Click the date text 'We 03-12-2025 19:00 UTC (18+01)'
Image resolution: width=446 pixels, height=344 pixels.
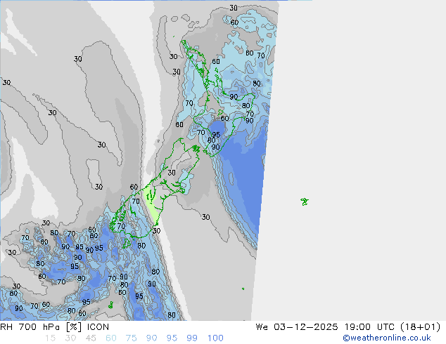coord(348,327)
